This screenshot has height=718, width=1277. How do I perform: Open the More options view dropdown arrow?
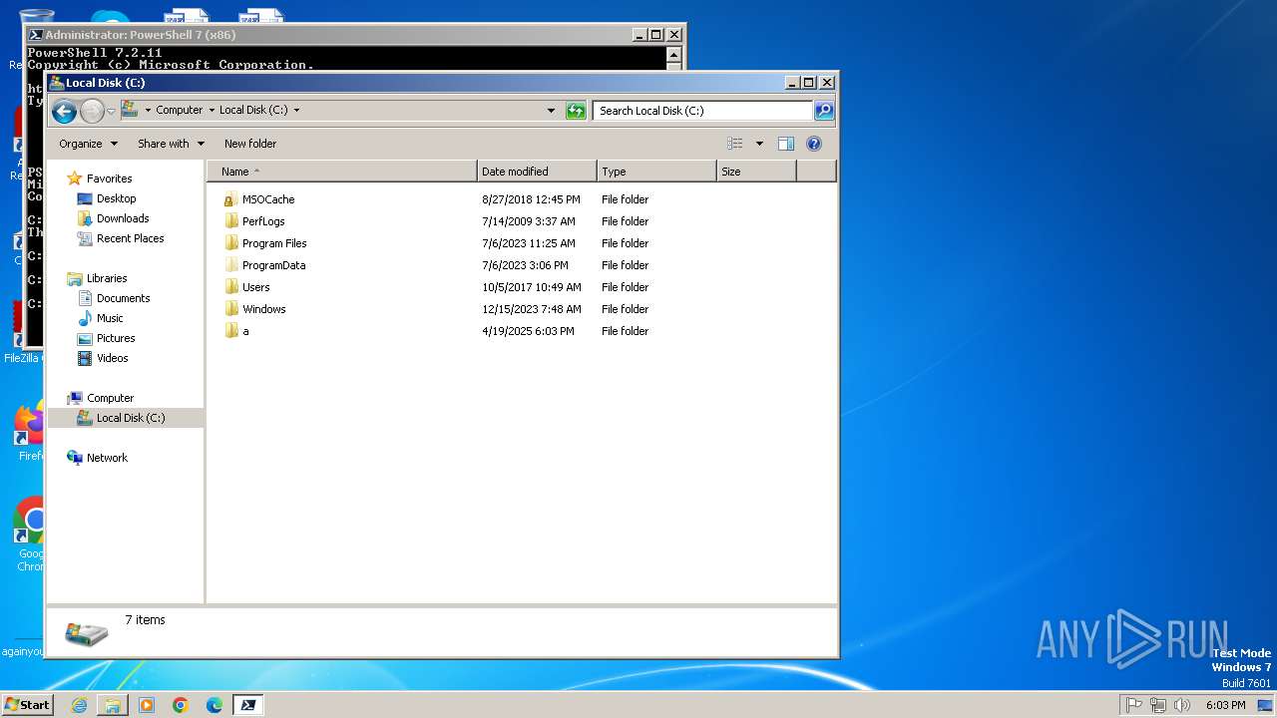[x=759, y=144]
